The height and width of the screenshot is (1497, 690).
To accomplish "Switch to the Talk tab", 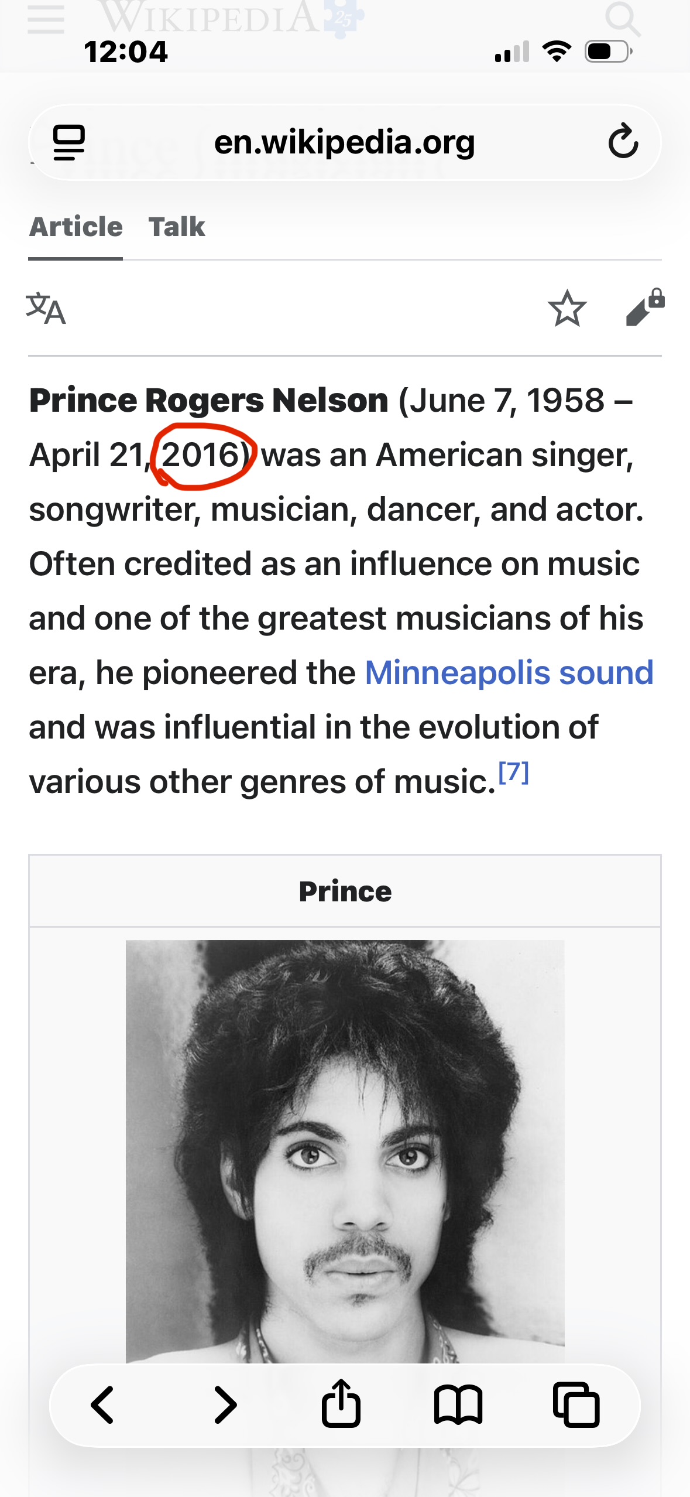I will (x=177, y=227).
